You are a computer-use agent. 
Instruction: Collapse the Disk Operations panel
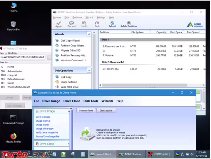pos(89,71)
